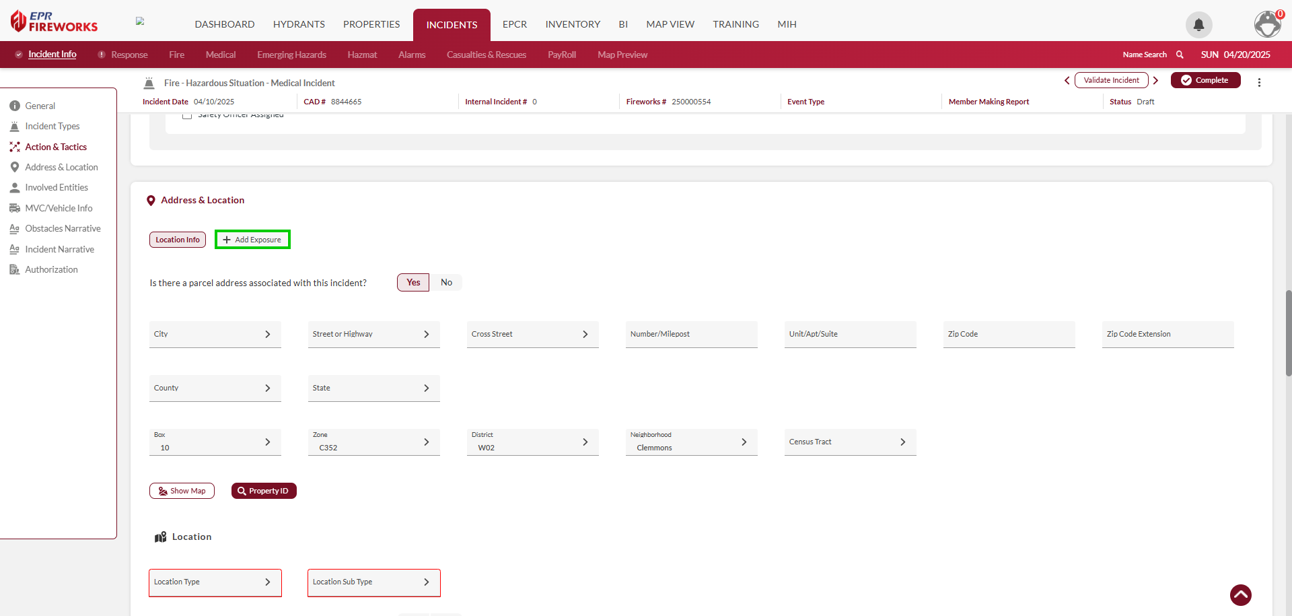Select No for parcel address question

(446, 283)
